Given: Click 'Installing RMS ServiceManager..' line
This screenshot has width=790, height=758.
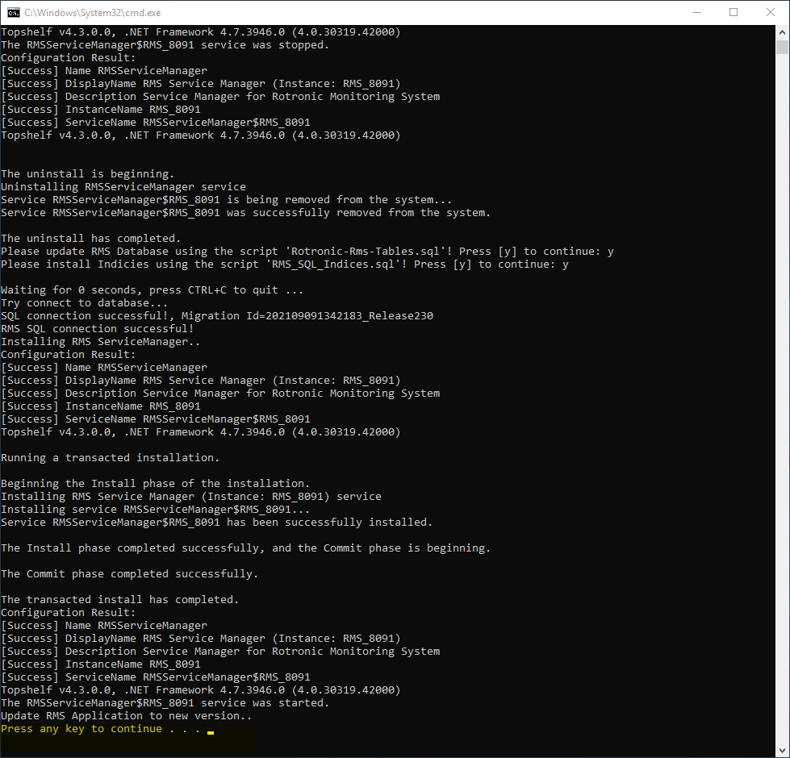Looking at the screenshot, I should click(x=100, y=342).
